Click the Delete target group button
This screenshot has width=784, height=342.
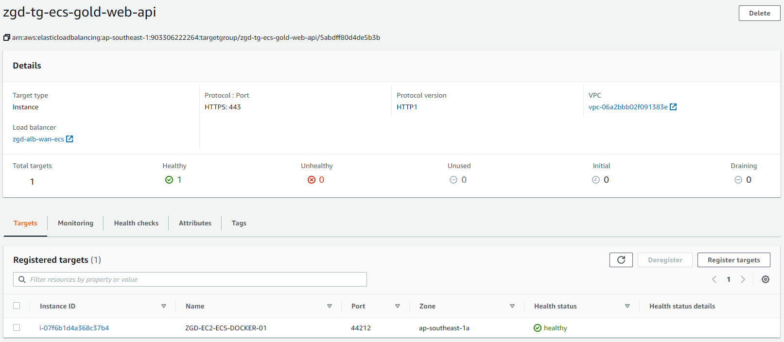pyautogui.click(x=759, y=13)
